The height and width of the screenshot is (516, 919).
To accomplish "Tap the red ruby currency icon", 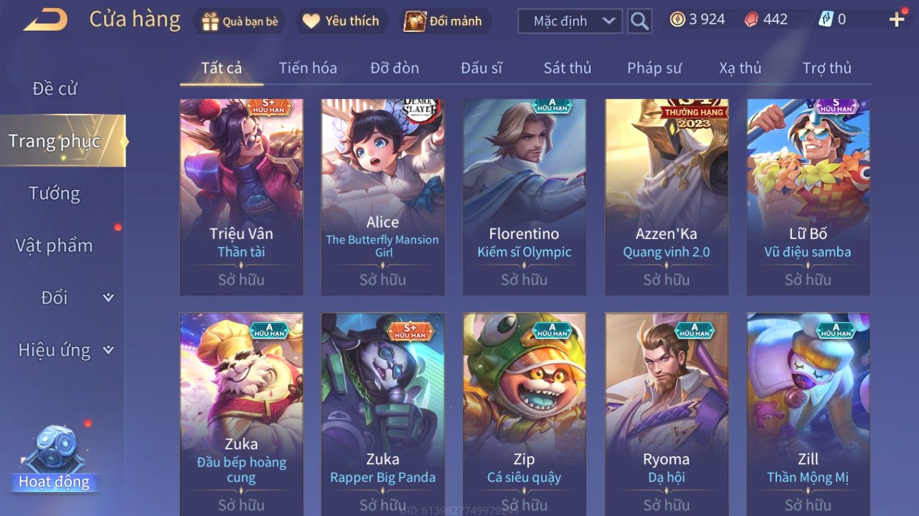I will click(751, 20).
